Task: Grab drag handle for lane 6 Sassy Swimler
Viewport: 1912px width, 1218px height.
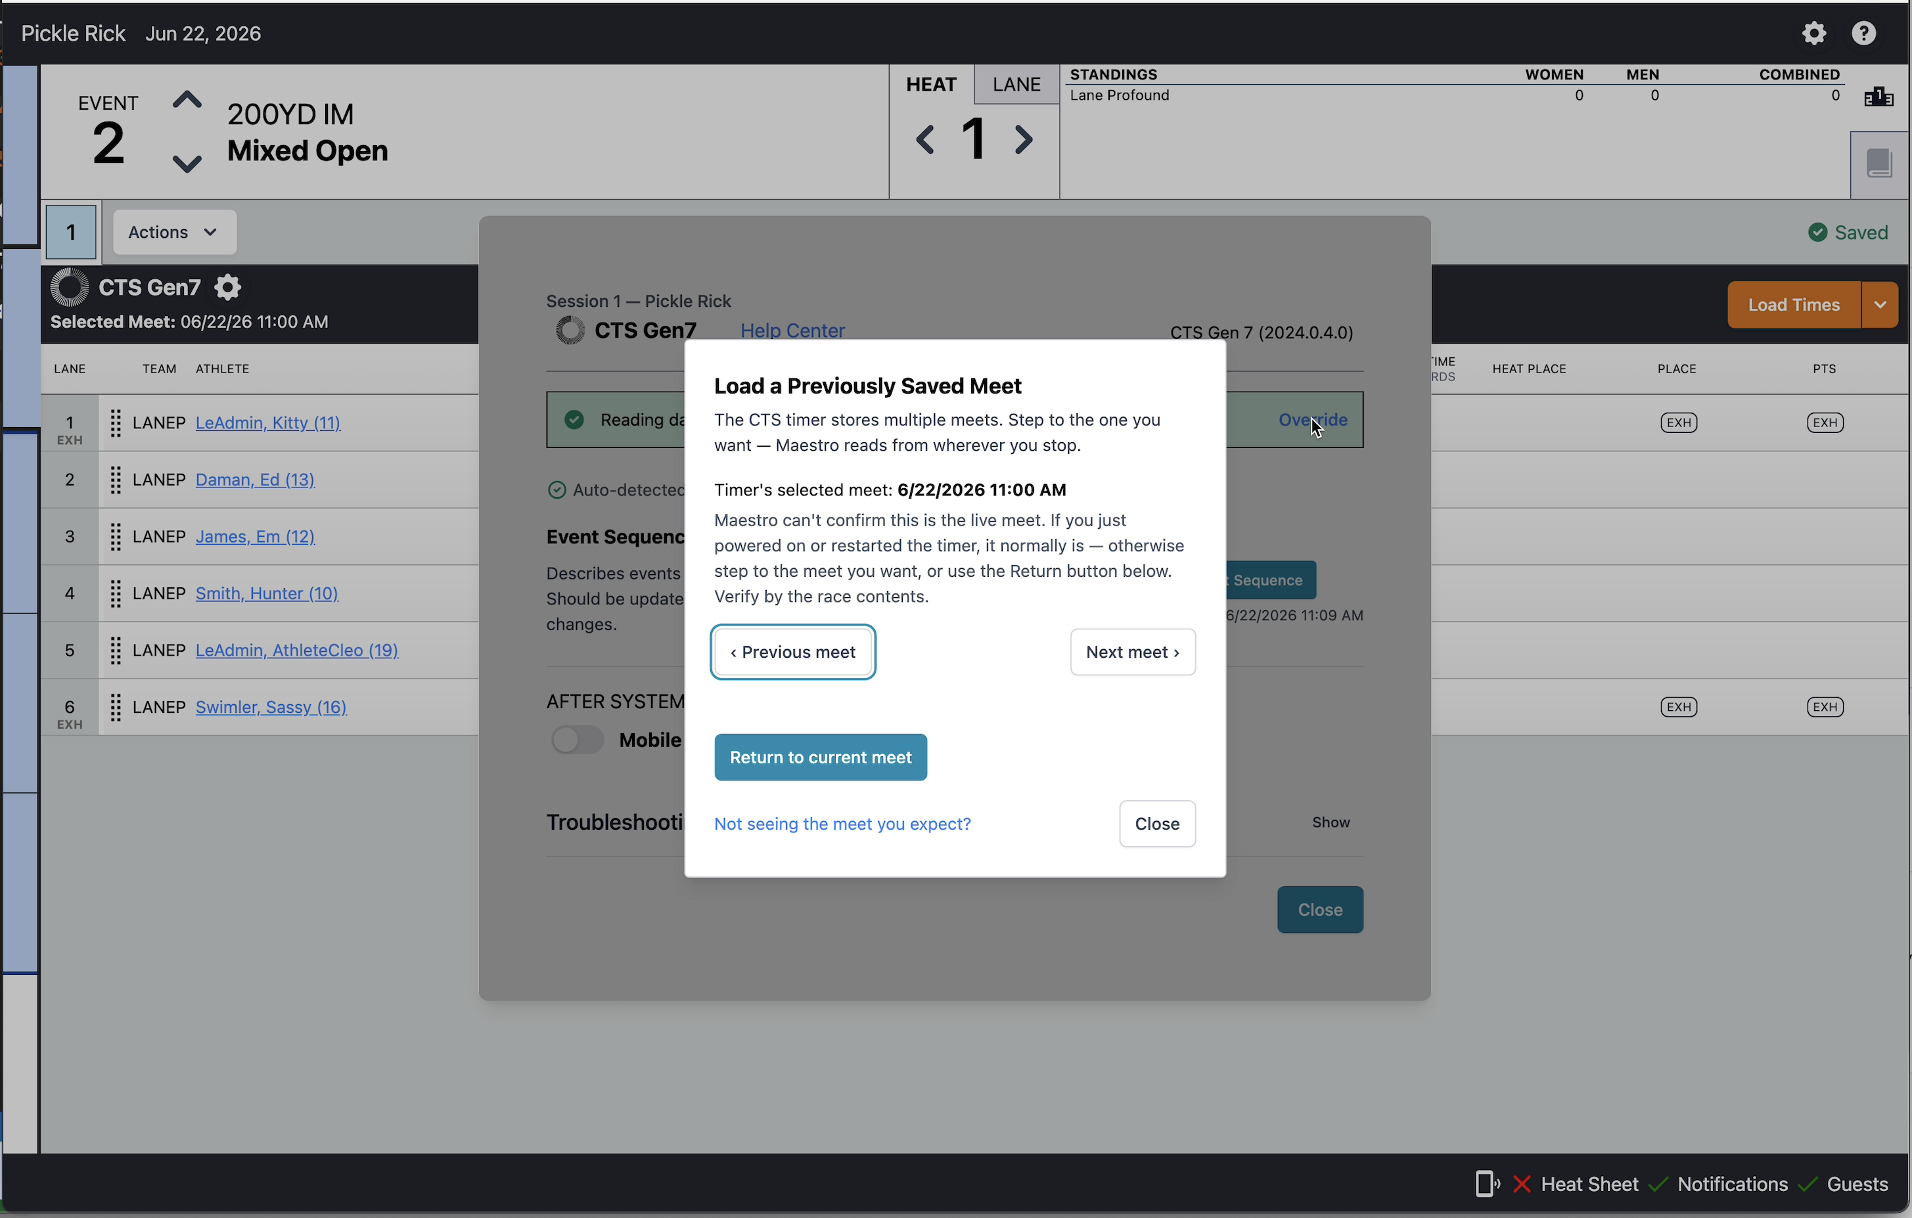Action: point(116,708)
